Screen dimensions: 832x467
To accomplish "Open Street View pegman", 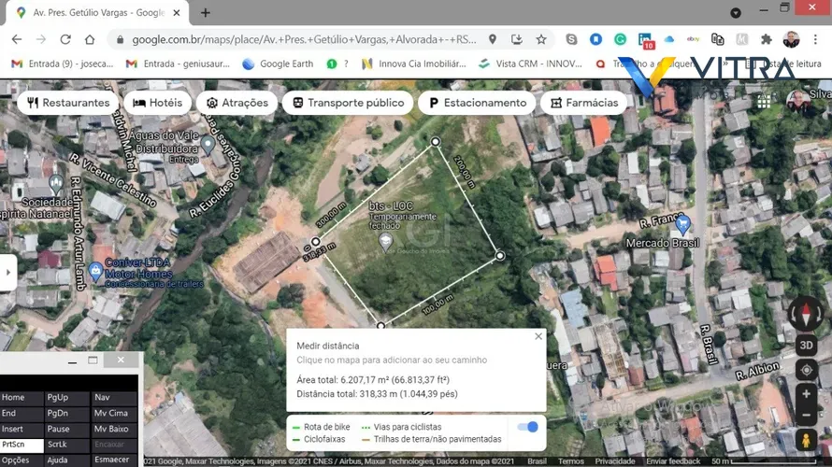I will [x=806, y=440].
